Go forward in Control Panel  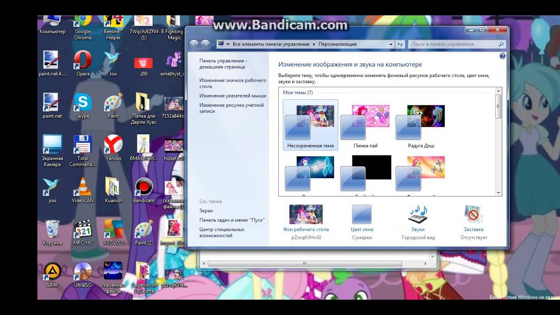pos(205,44)
